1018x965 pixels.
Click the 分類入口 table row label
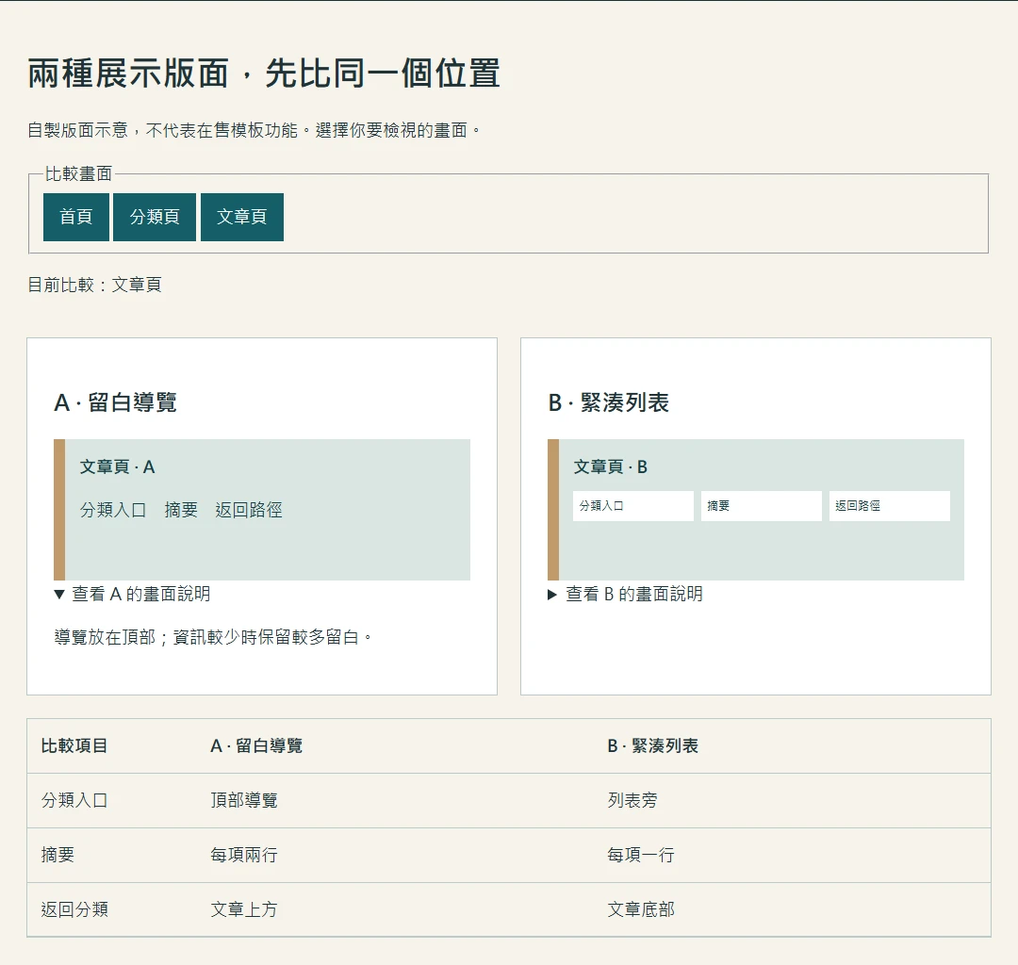74,801
